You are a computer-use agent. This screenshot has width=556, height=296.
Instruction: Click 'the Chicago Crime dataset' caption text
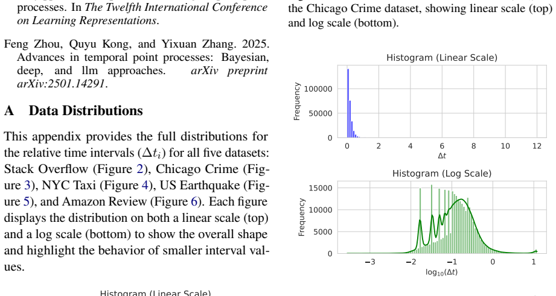[354, 8]
